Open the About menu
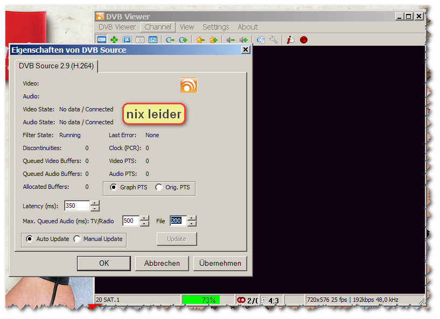The width and height of the screenshot is (440, 319). click(x=248, y=27)
